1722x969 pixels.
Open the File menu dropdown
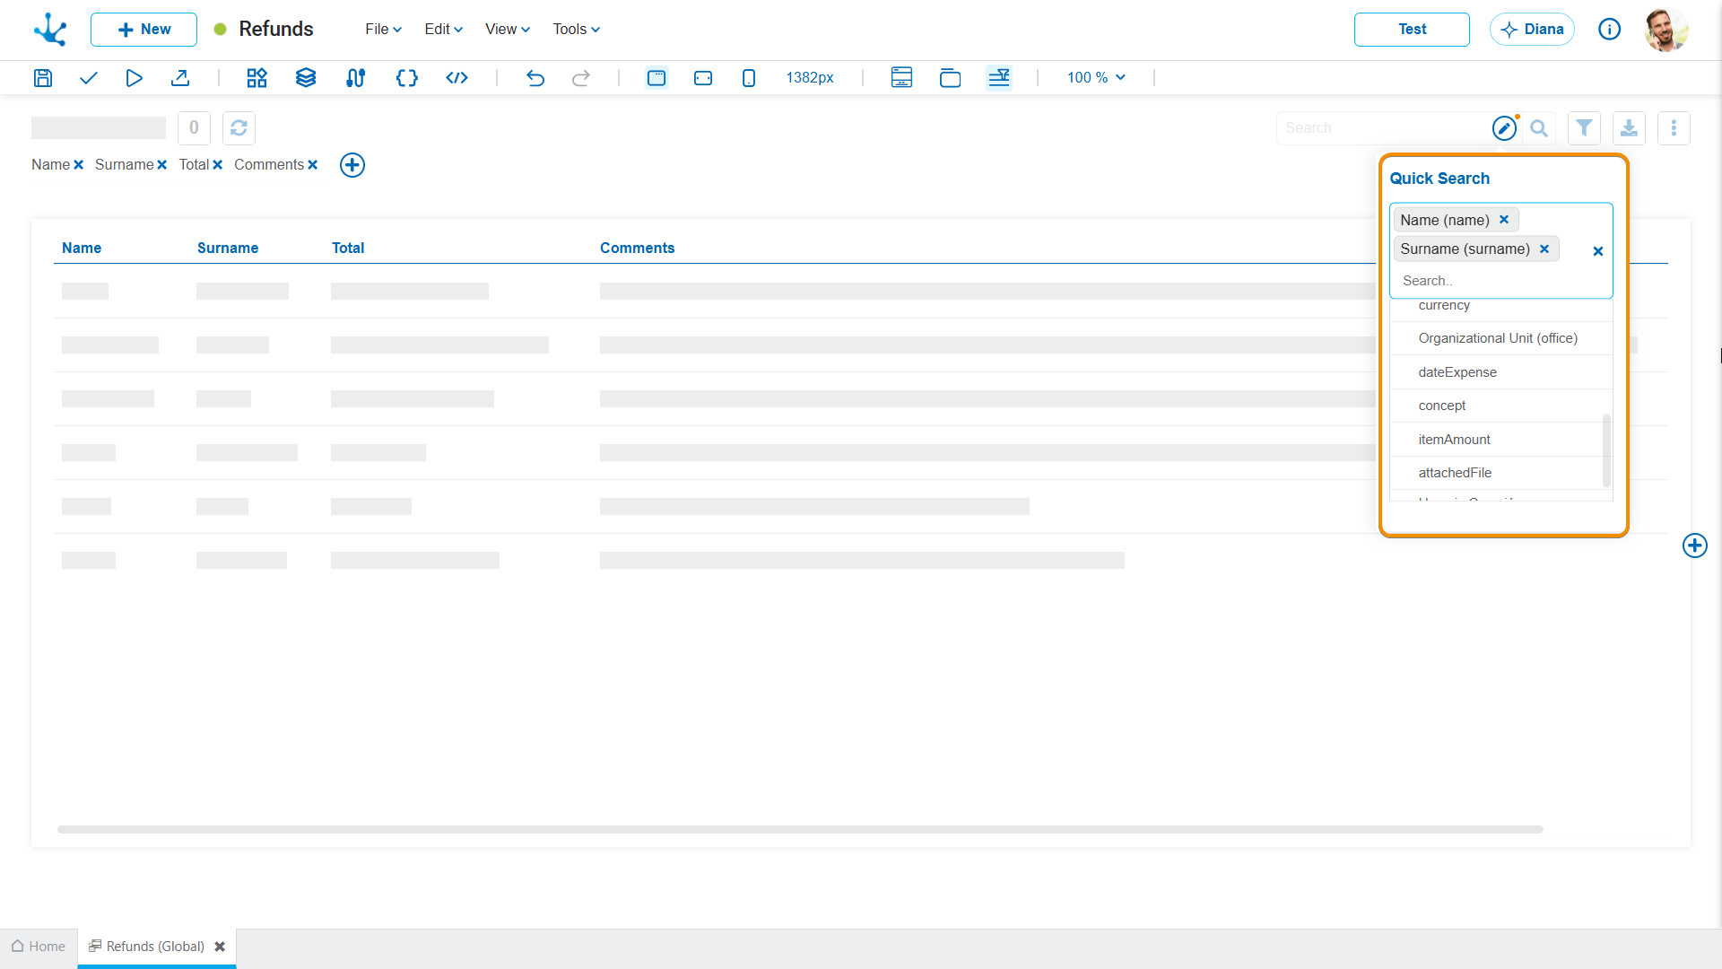point(383,30)
